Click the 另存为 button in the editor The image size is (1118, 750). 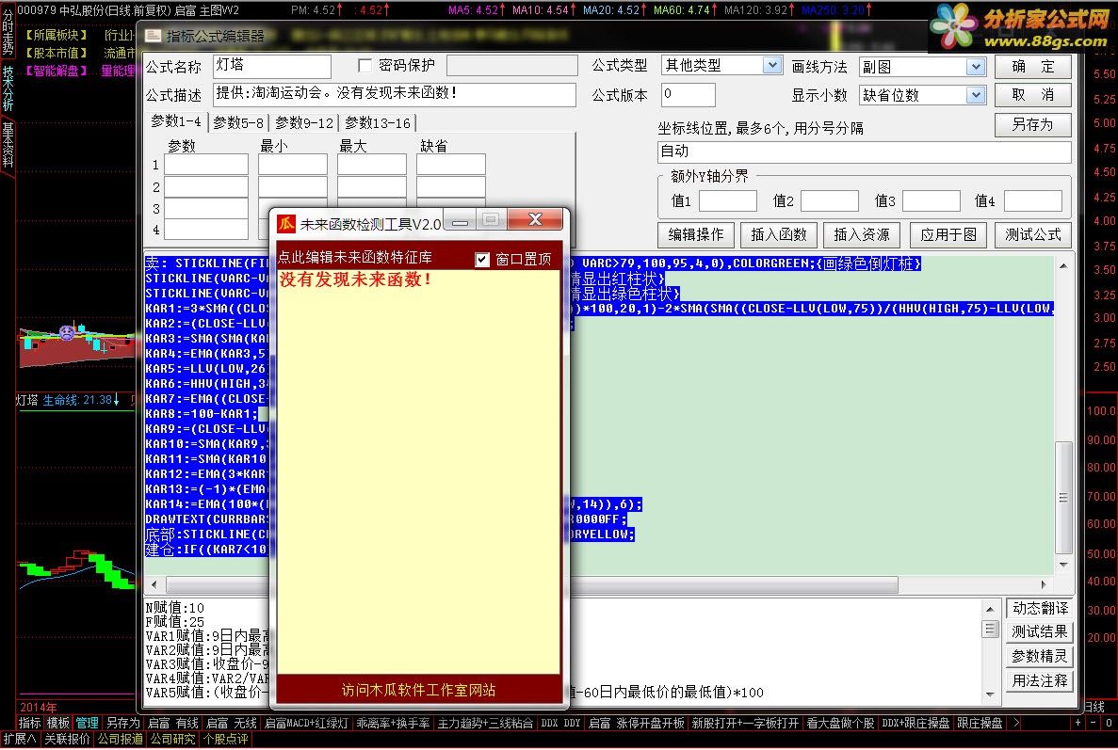[1033, 124]
